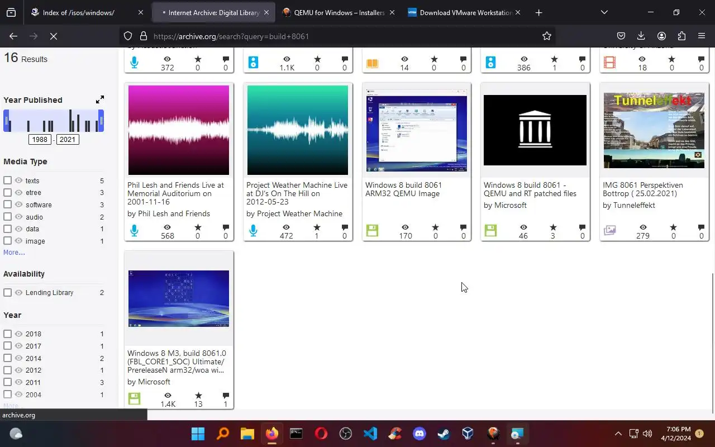This screenshot has height=447, width=715.
Task: Show site security shield info
Action: tap(128, 36)
